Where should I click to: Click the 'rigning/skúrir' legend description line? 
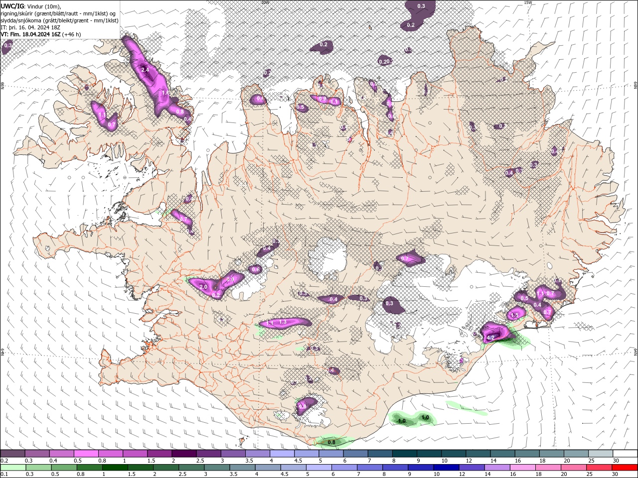pos(58,13)
